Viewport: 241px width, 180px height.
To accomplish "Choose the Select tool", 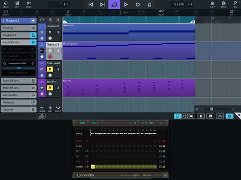I will [6, 12].
